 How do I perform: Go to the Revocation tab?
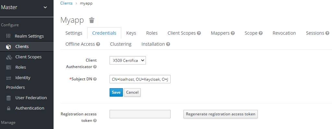(284, 33)
